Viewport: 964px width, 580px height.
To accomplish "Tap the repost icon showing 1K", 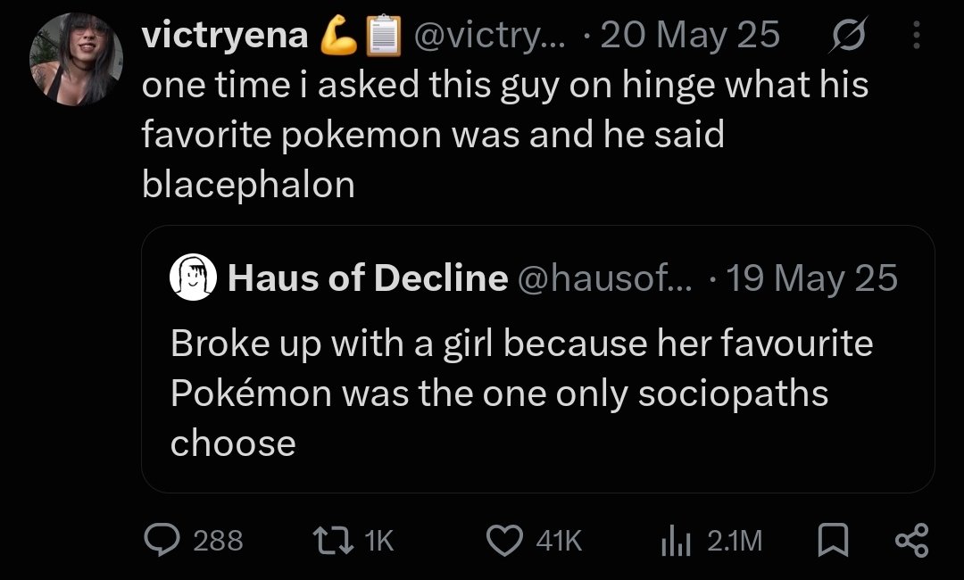I will tap(333, 541).
